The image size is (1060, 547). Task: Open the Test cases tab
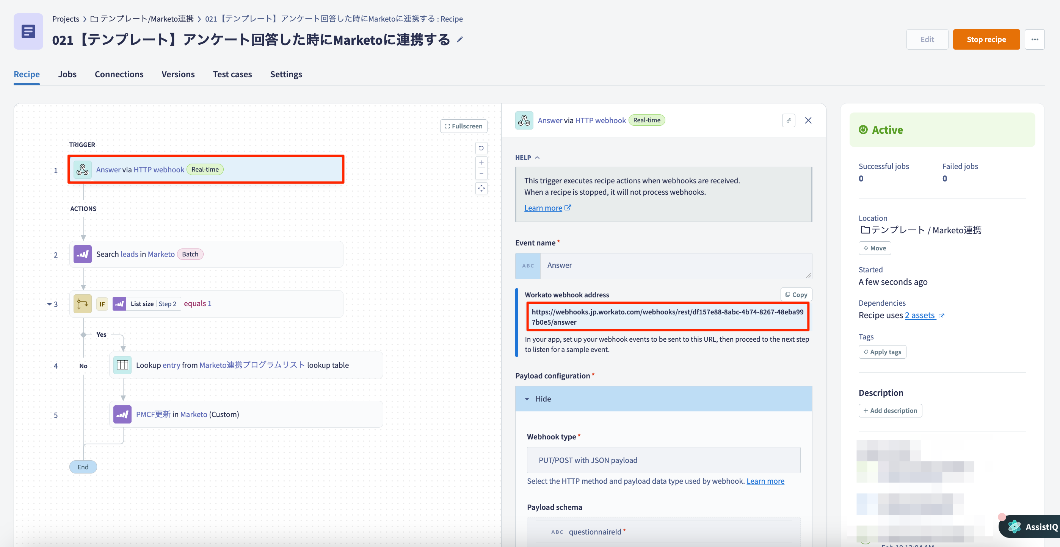coord(232,74)
